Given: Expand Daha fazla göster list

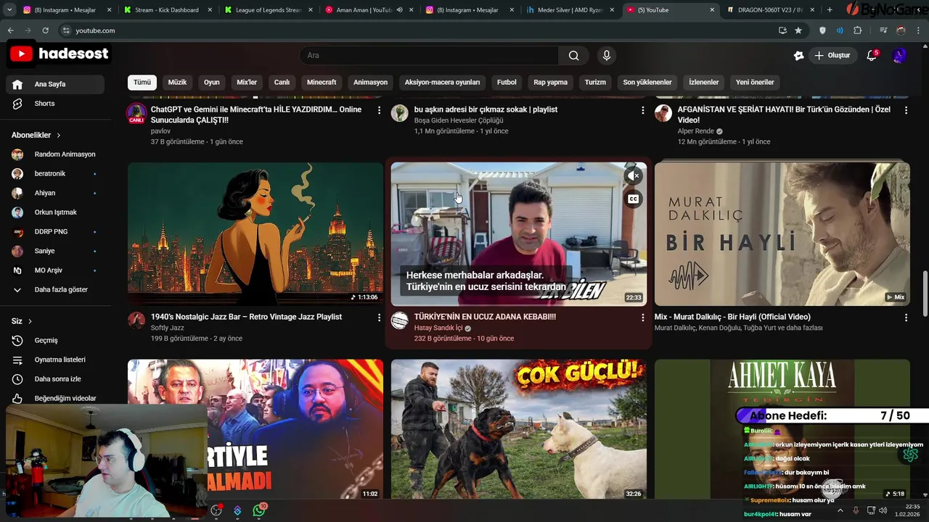Looking at the screenshot, I should pos(55,290).
